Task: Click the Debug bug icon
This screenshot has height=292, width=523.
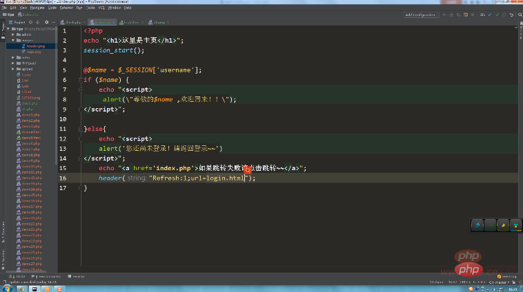Action: 451,14
